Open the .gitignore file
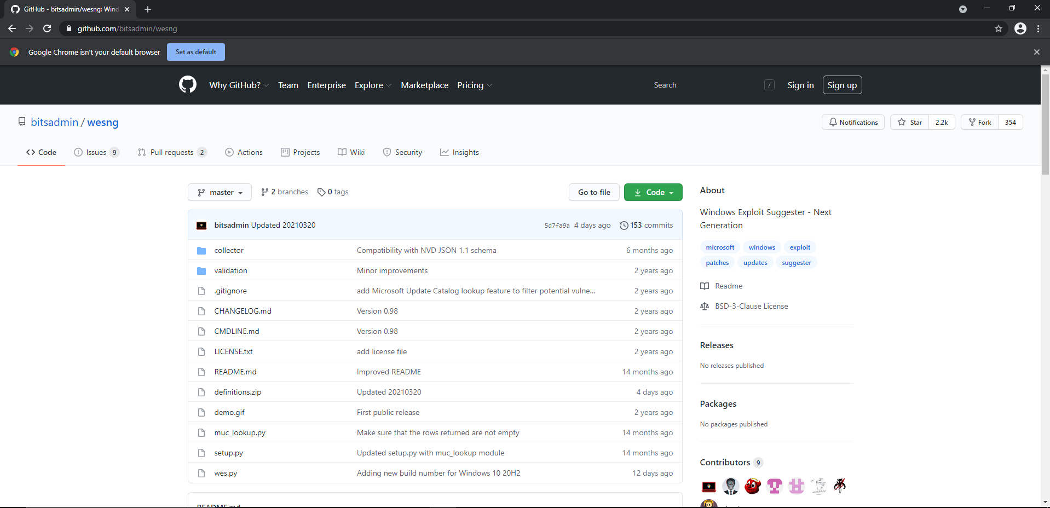The height and width of the screenshot is (508, 1050). [230, 291]
